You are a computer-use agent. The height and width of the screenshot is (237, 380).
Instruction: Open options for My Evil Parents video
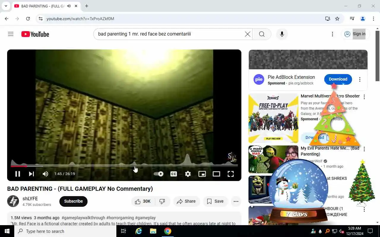coord(364,149)
